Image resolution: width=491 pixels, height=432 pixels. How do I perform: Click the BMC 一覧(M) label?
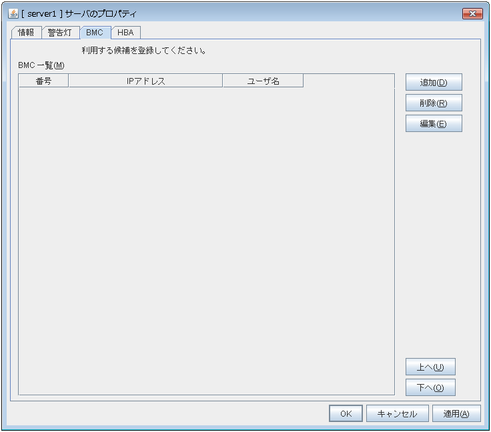coord(41,65)
